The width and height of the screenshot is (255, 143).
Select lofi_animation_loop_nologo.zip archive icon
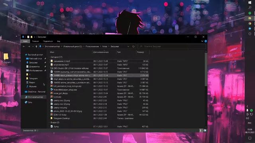coord(51,86)
